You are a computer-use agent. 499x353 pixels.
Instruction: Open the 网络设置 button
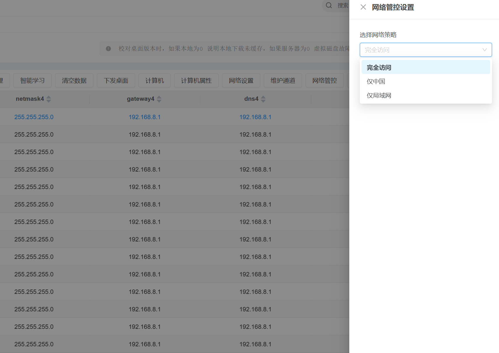[x=241, y=81]
